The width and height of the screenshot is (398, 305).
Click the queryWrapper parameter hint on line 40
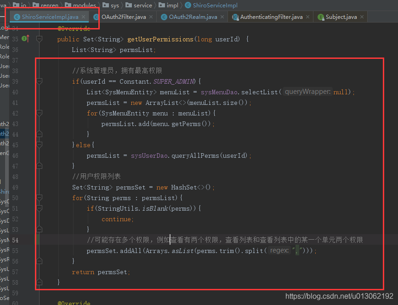[307, 92]
